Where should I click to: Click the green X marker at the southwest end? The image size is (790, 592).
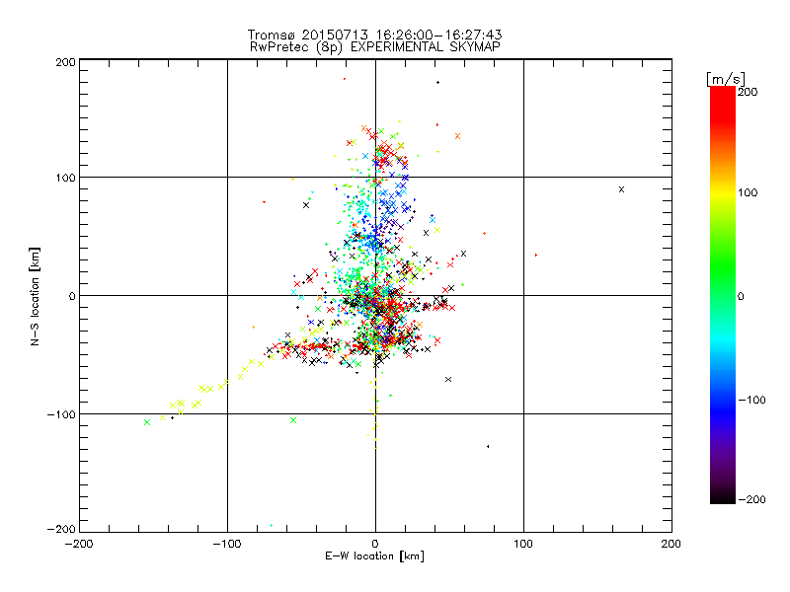[147, 422]
